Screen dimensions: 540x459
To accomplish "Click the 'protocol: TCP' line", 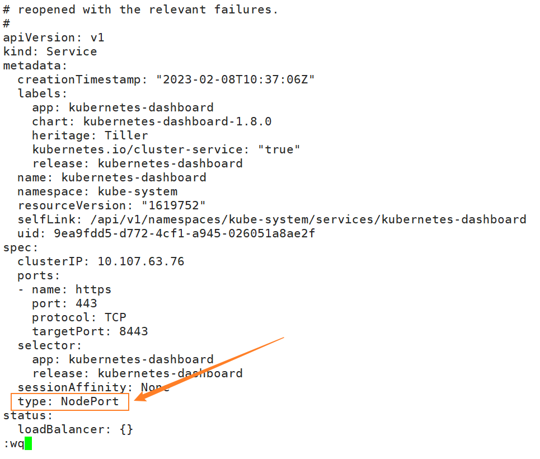I will click(x=79, y=317).
